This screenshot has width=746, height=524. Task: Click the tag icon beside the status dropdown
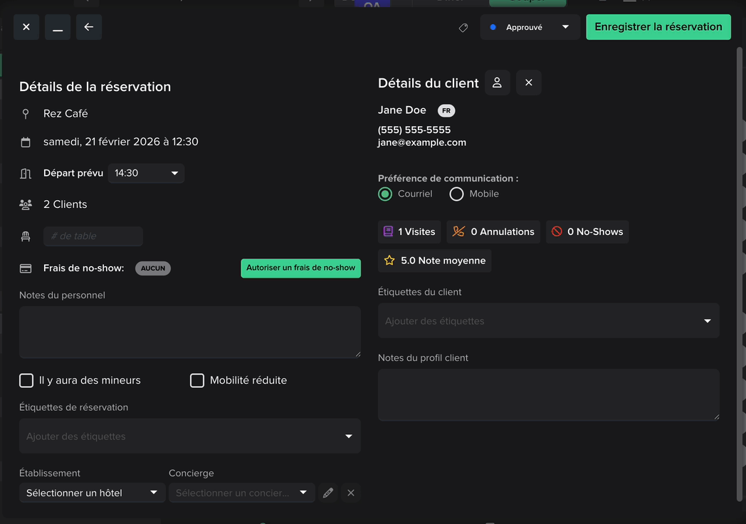(x=463, y=28)
